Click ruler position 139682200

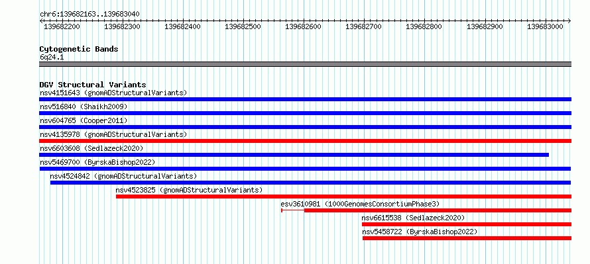tap(62, 26)
